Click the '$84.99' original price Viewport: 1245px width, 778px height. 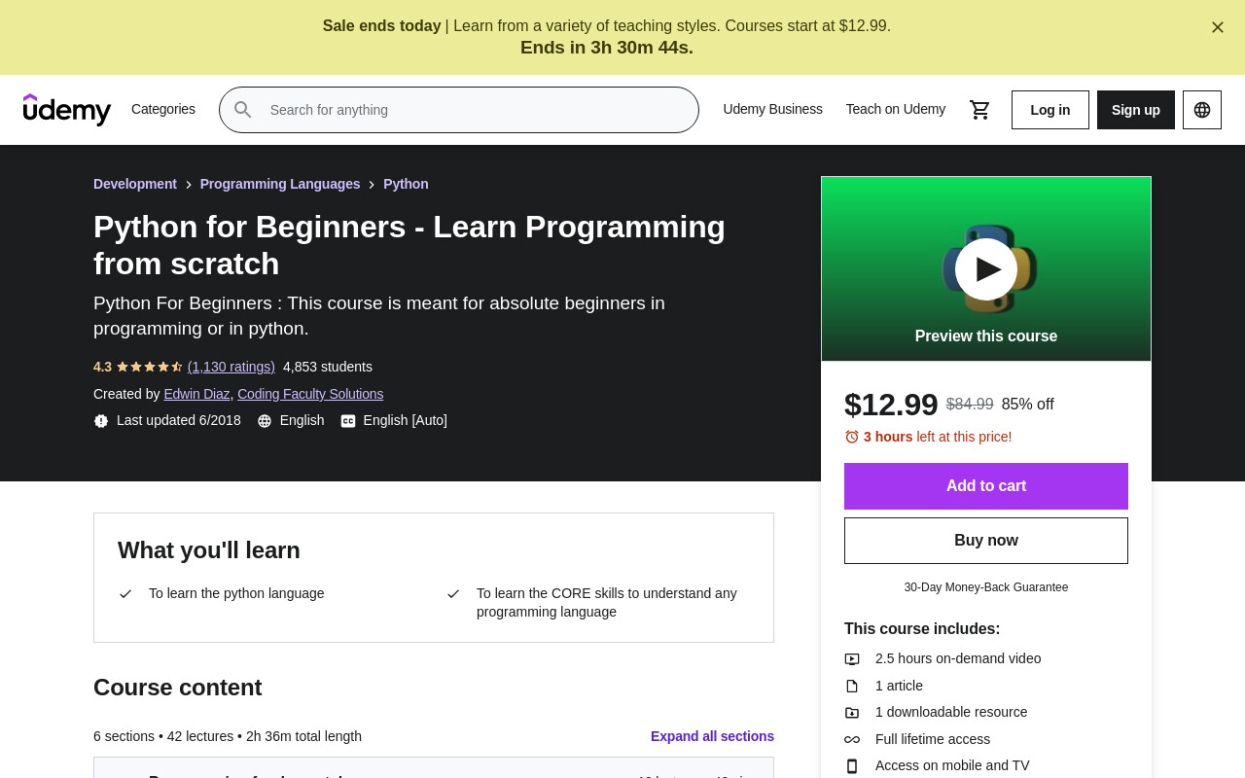(x=970, y=404)
